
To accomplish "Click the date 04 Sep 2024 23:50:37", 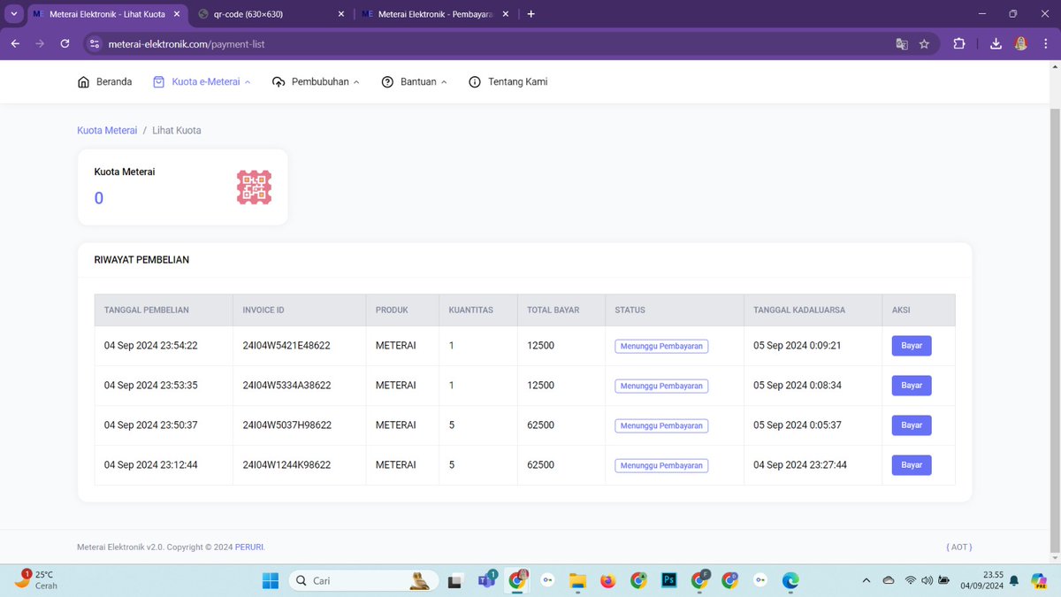I will tap(151, 425).
